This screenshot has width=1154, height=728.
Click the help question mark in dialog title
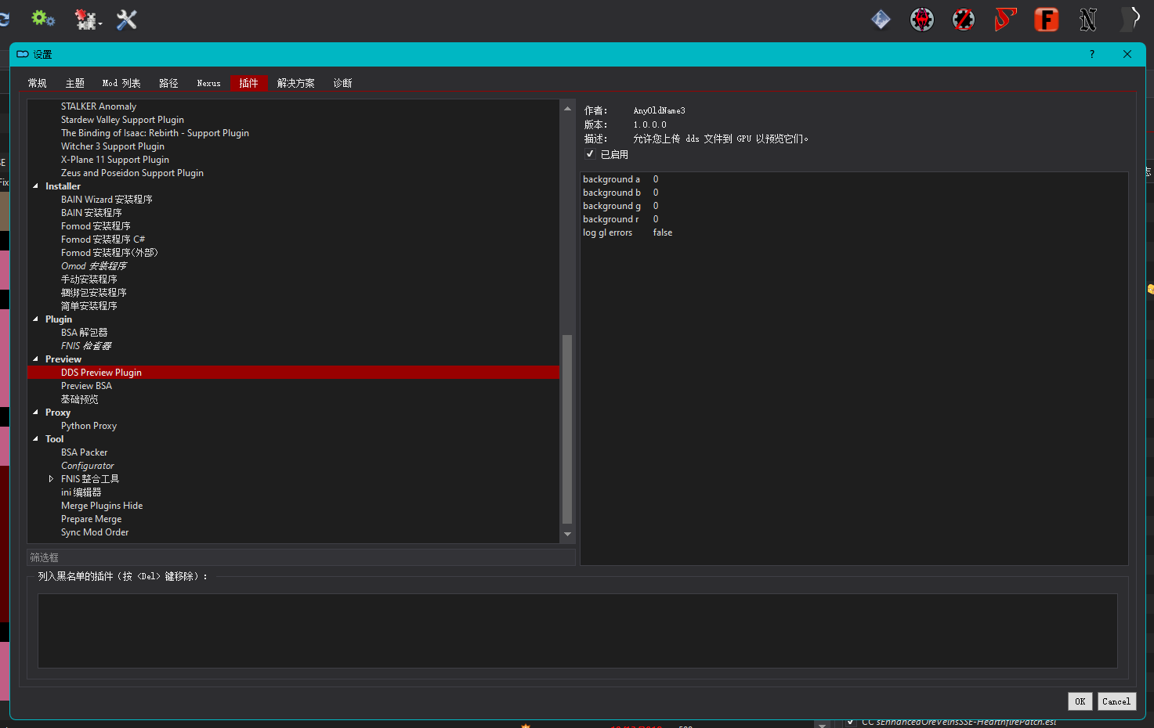[x=1092, y=54]
